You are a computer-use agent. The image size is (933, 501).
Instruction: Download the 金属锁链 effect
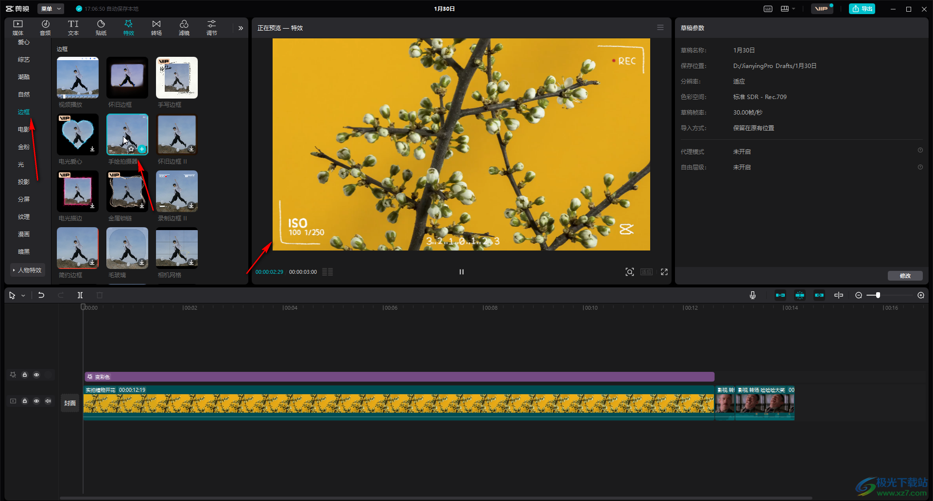point(142,206)
